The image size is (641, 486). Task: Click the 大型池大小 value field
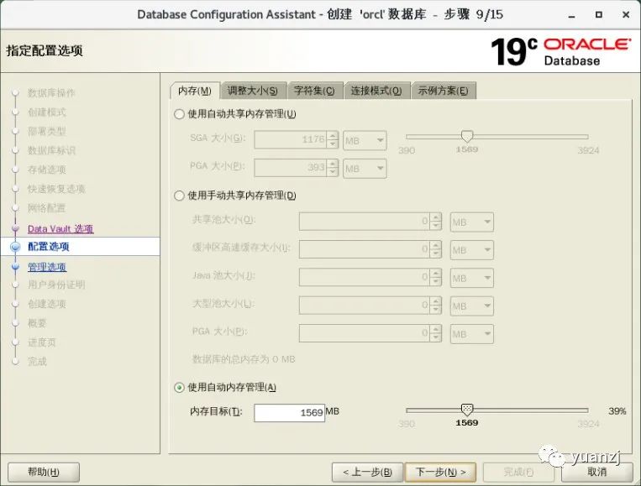point(365,306)
